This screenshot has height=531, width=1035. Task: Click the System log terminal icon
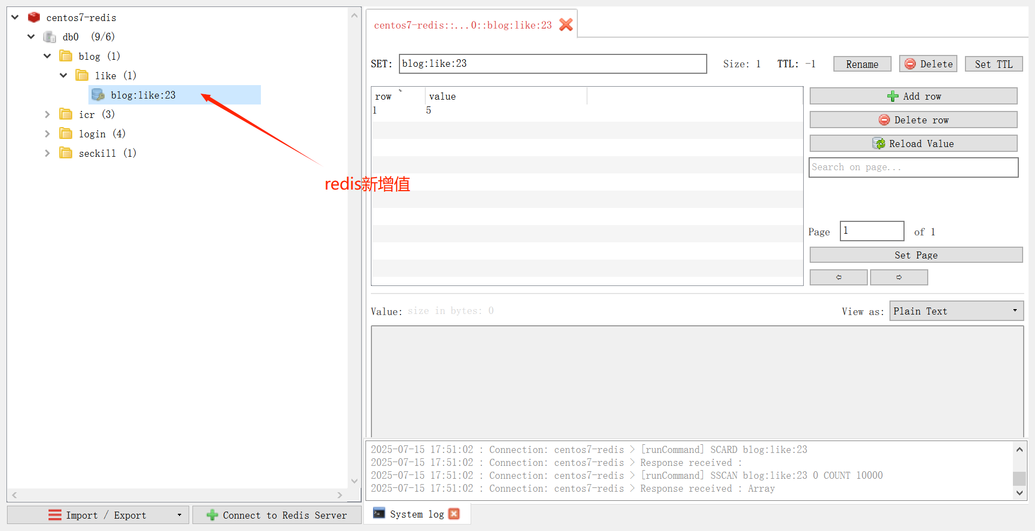379,513
